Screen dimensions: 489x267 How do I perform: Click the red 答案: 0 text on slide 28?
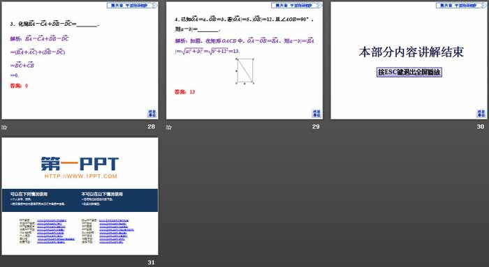click(x=19, y=86)
